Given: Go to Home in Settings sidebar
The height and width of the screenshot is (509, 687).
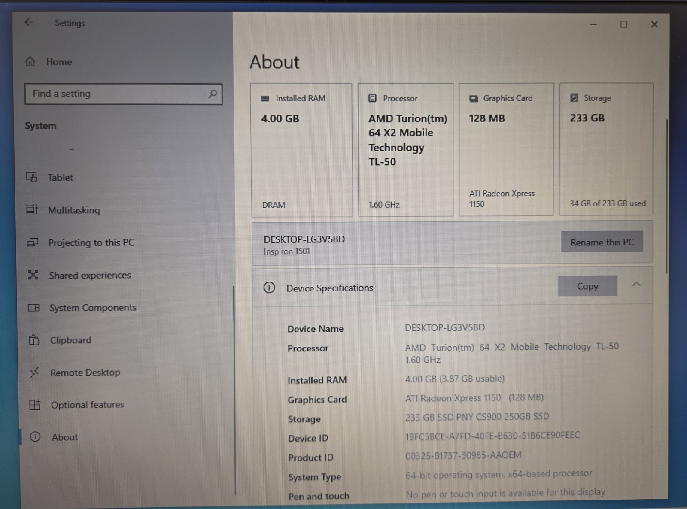Looking at the screenshot, I should (59, 61).
